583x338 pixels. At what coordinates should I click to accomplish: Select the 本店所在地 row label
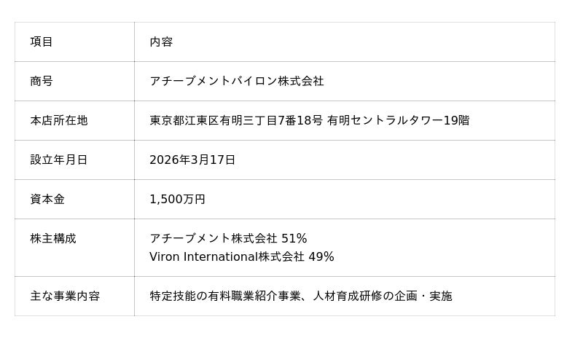pos(59,121)
